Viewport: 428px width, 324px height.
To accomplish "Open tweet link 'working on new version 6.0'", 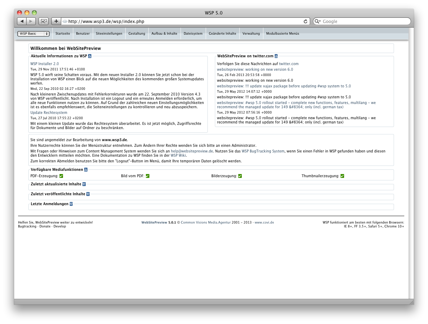I will [x=255, y=69].
